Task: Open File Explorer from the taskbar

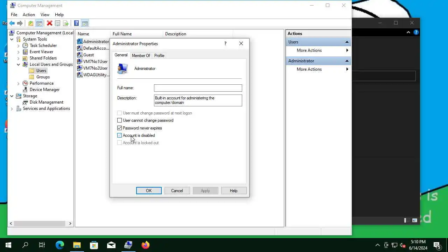Action: (x=77, y=245)
